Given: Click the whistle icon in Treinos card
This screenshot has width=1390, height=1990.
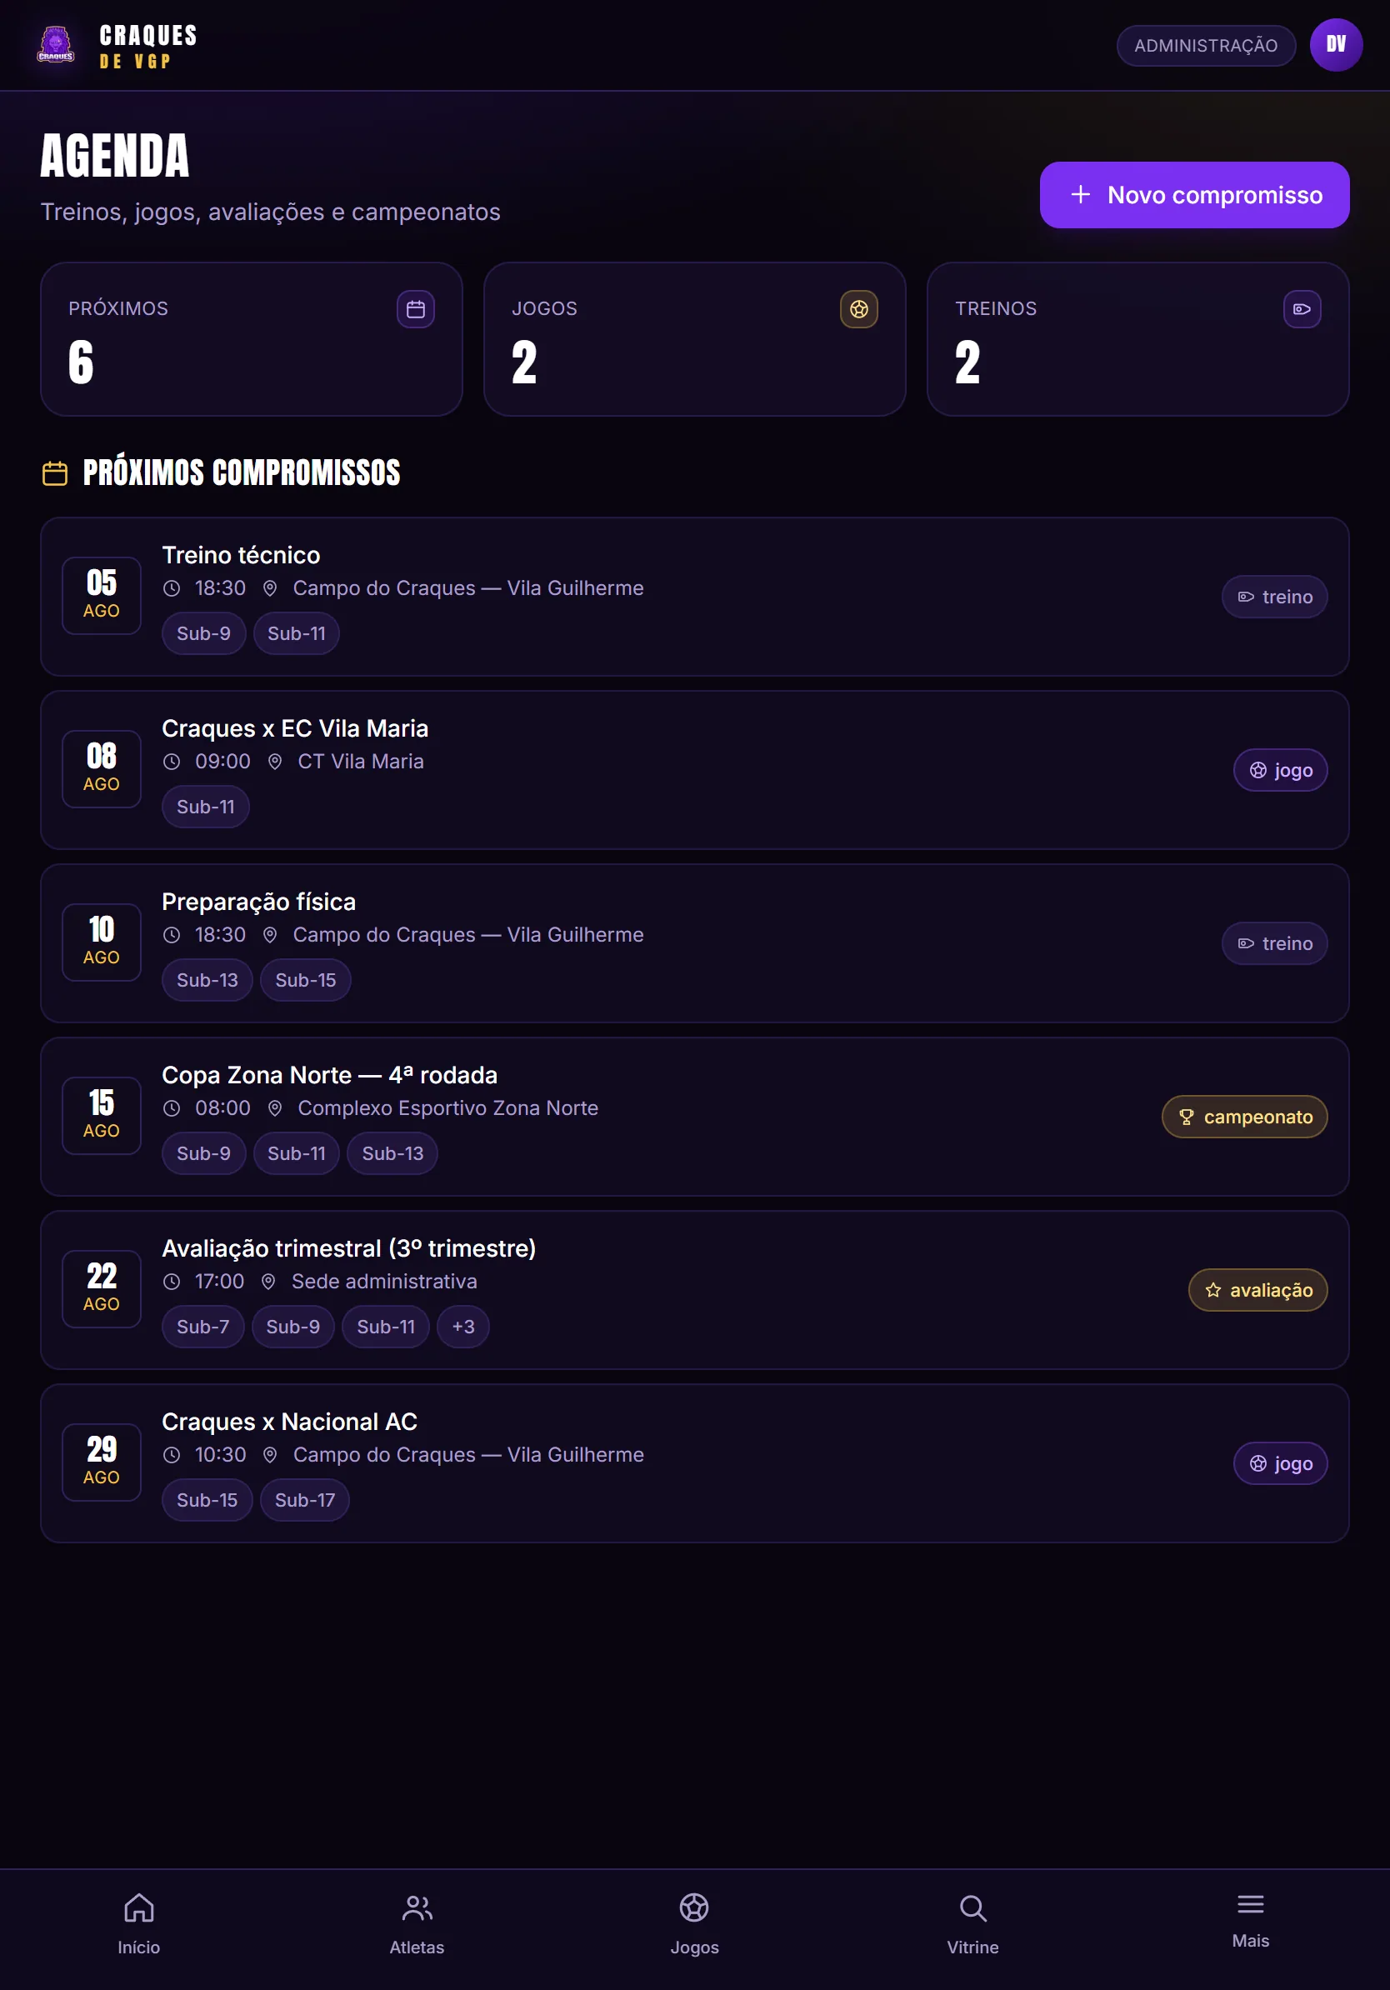Looking at the screenshot, I should [x=1302, y=309].
